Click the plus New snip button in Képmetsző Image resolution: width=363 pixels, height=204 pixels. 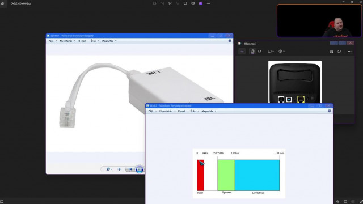click(x=242, y=52)
